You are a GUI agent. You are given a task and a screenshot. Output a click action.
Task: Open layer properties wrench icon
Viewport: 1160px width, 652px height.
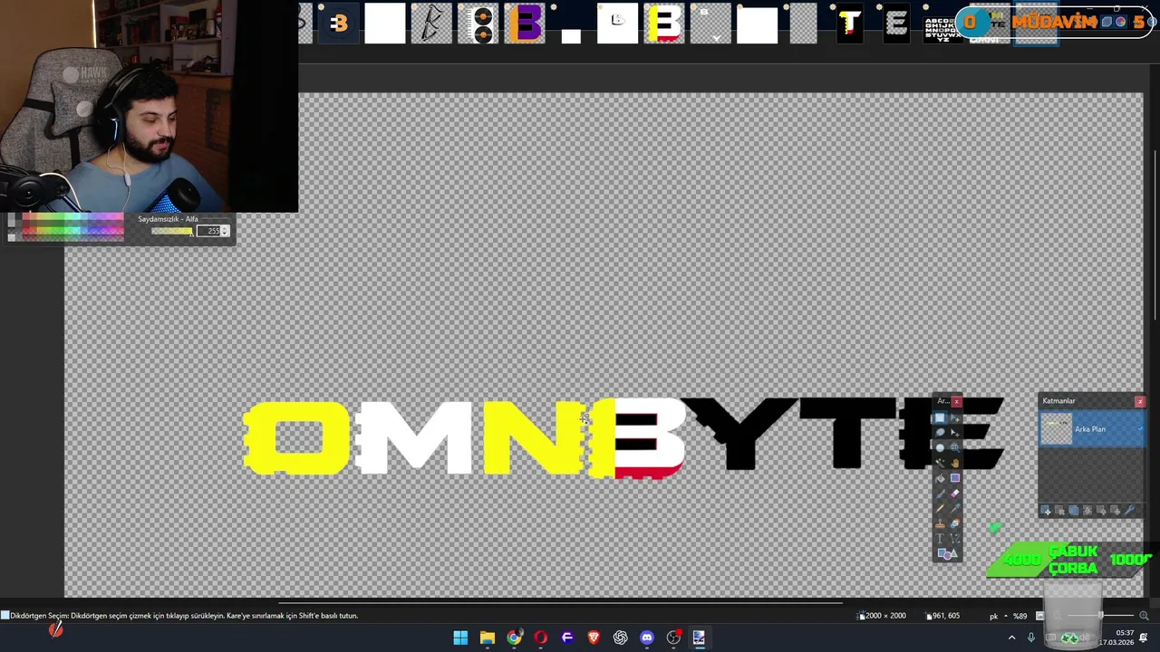coord(1129,510)
